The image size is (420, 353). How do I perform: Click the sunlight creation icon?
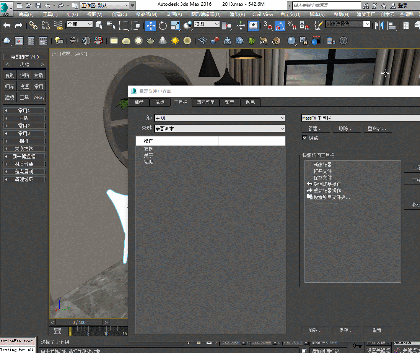176,40
